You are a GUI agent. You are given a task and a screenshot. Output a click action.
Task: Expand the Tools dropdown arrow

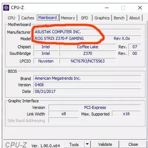click(x=87, y=144)
